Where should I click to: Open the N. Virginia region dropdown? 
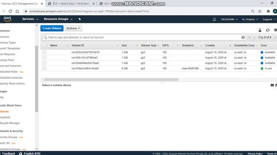pyautogui.click(x=250, y=19)
